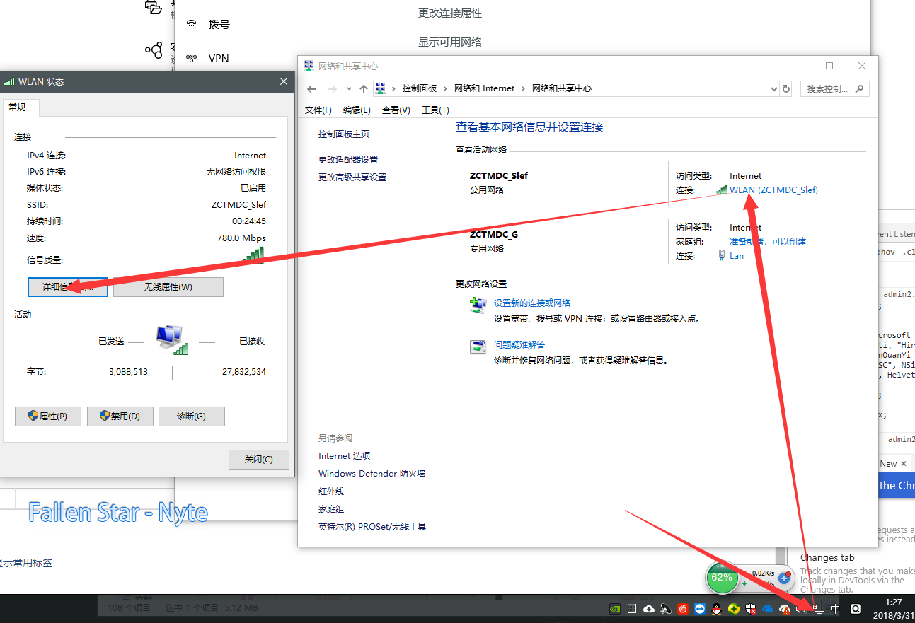The height and width of the screenshot is (623, 915).
Task: Expand the breadcrumb chevron after 控制面板
Action: [x=447, y=88]
